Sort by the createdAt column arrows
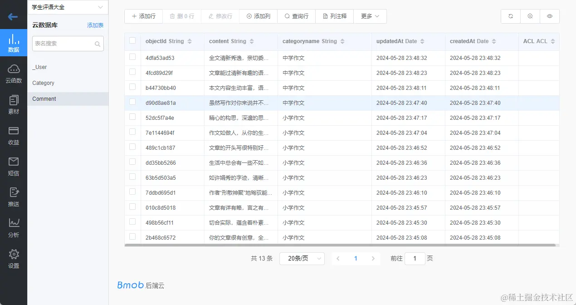This screenshot has height=305, width=576. (x=494, y=41)
